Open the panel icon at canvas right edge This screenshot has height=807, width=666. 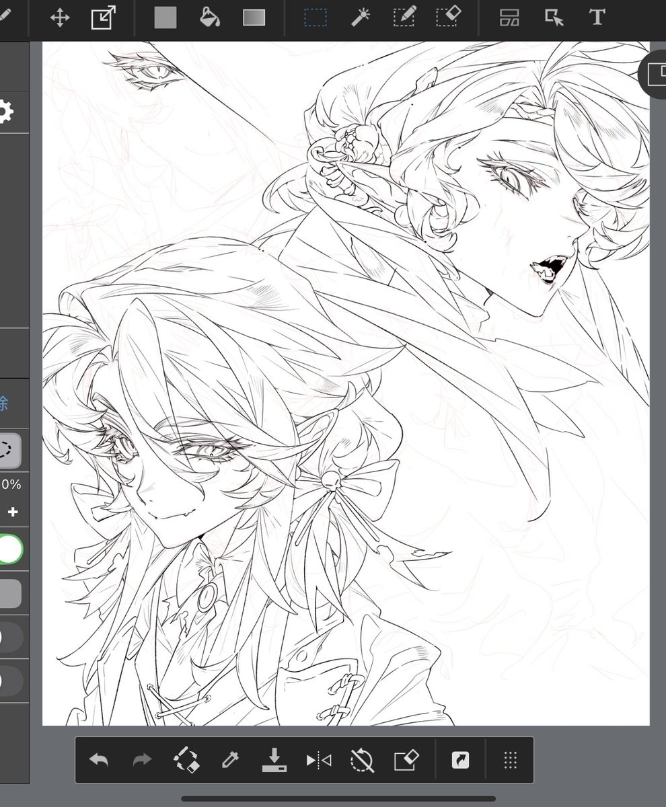click(654, 74)
